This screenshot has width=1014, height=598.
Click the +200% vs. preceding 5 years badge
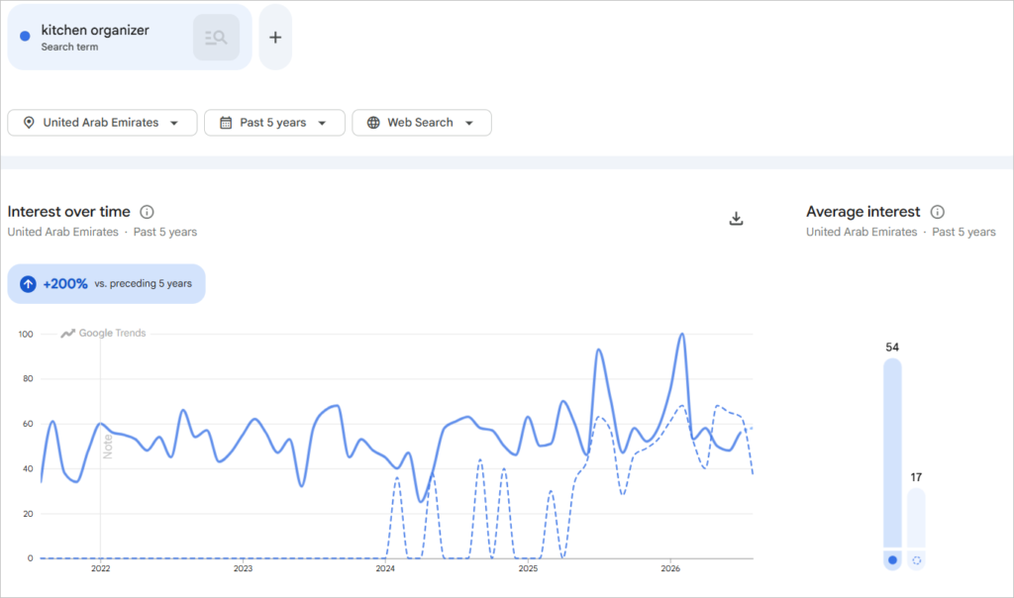point(106,284)
